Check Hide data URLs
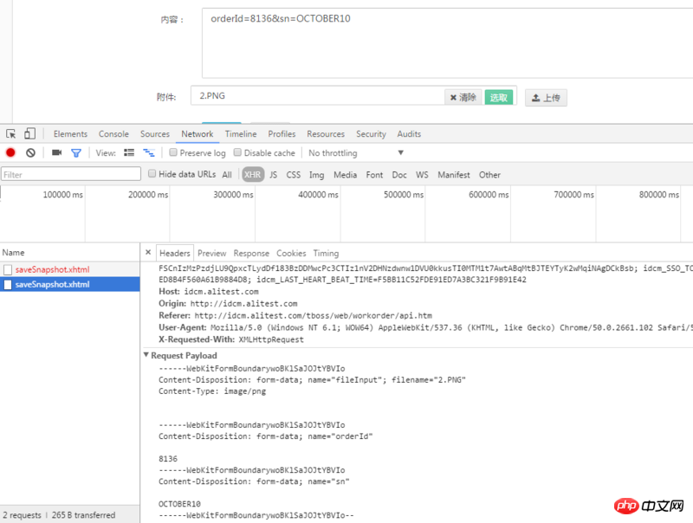The width and height of the screenshot is (693, 523). tap(152, 173)
